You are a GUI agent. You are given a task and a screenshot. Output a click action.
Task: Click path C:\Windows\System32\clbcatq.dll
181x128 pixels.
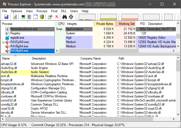point(139,93)
